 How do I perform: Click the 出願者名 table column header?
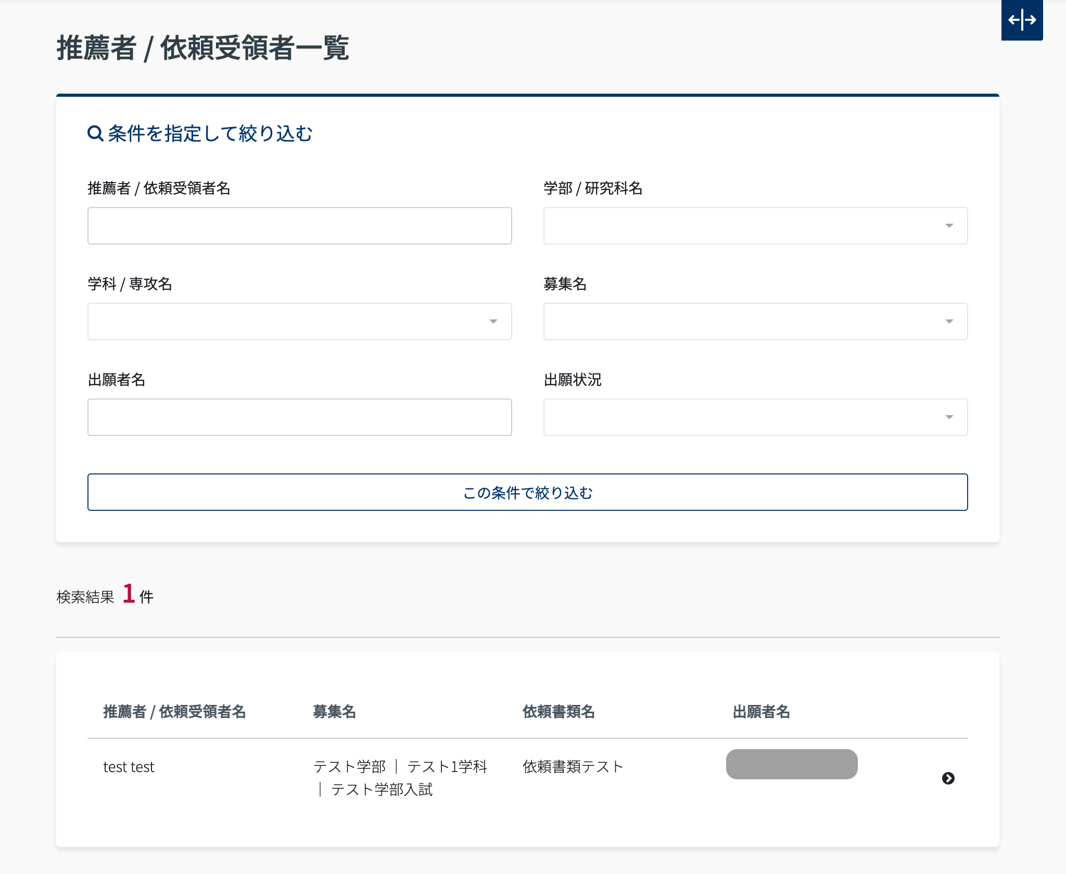[761, 712]
